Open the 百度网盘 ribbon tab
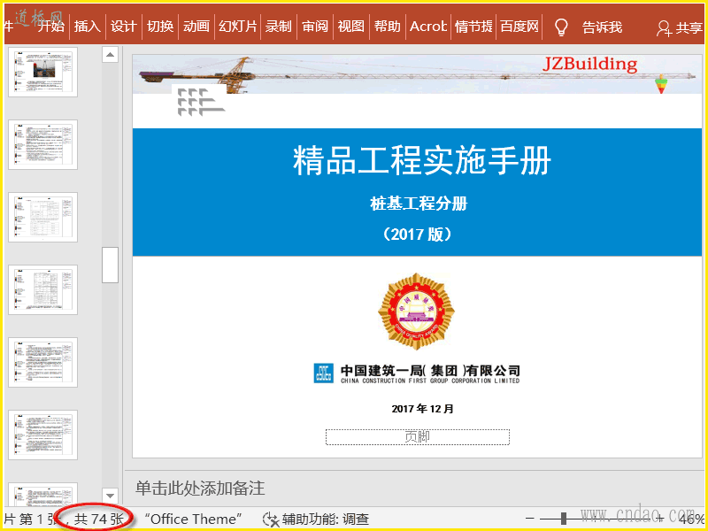The width and height of the screenshot is (708, 531). [519, 27]
